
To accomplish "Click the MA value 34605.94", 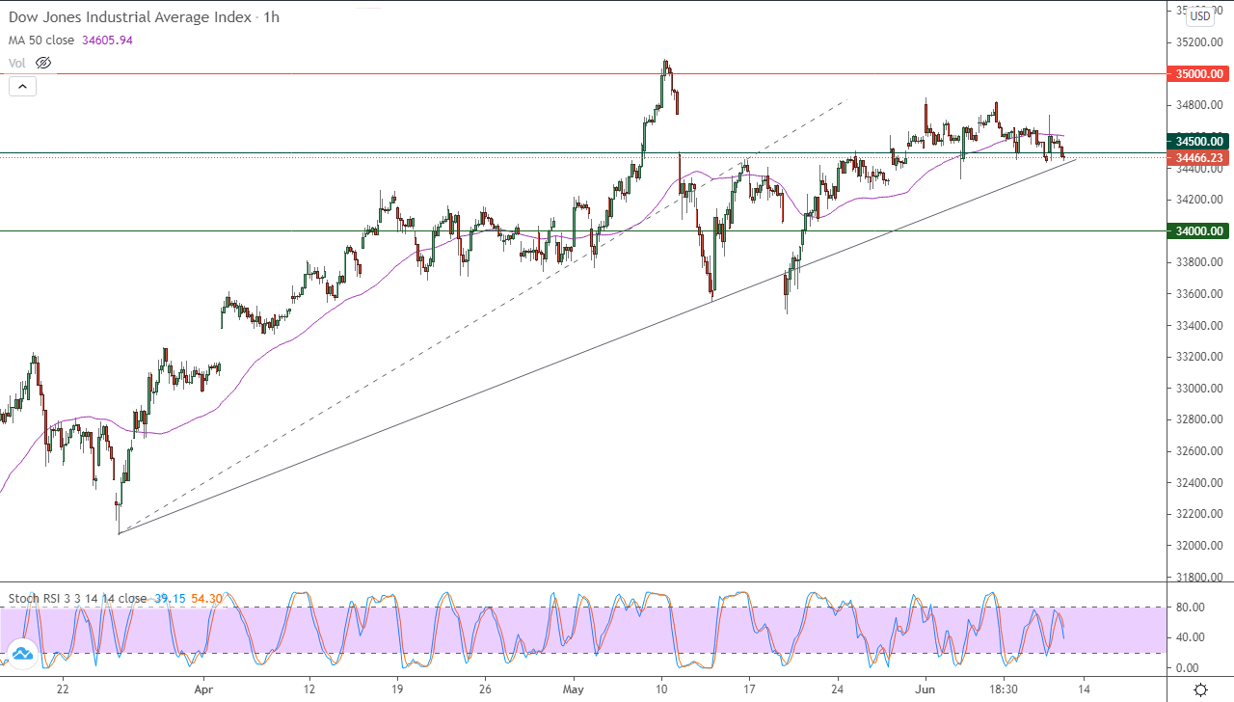I will (x=108, y=40).
